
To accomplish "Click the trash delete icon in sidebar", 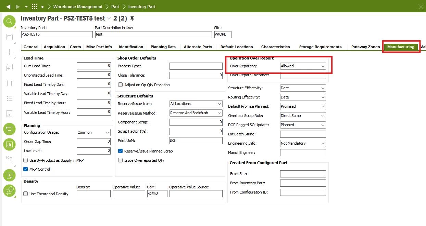I will pyautogui.click(x=9, y=83).
